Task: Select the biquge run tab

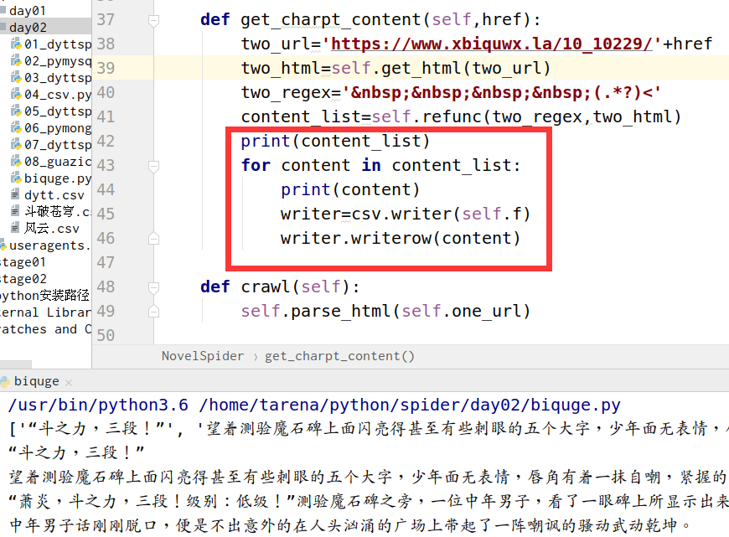Action: pyautogui.click(x=37, y=381)
